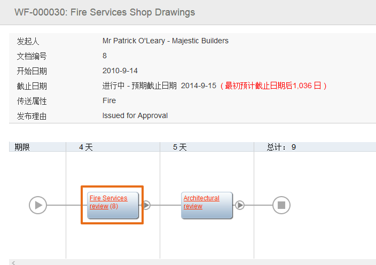Image resolution: width=376 pixels, height=265 pixels.
Task: Click the Fire transmittal attribute value
Action: click(109, 100)
